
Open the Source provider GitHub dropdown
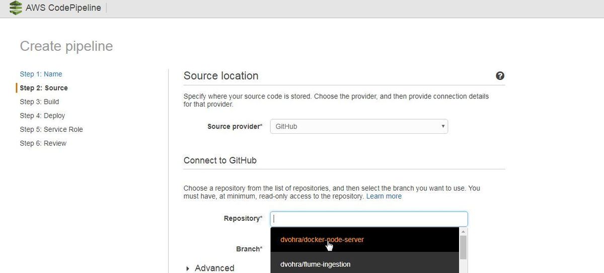click(x=359, y=126)
